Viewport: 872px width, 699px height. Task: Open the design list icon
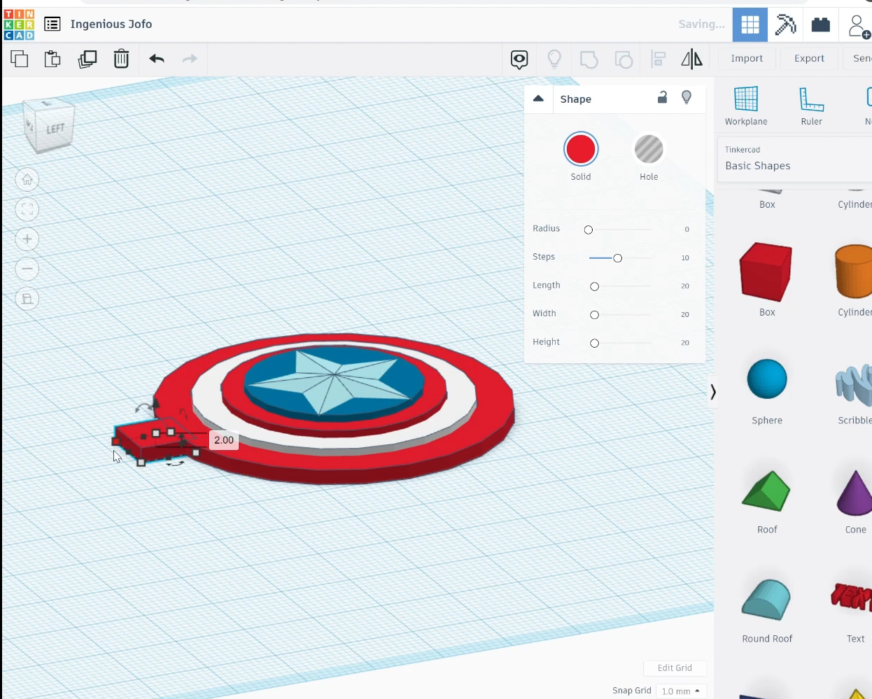click(52, 24)
